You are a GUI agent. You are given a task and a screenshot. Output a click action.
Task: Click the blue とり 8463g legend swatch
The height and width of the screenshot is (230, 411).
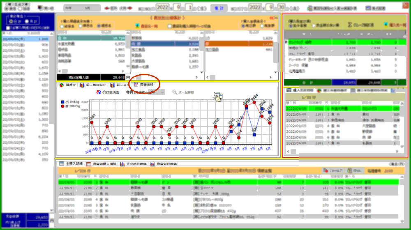(62, 102)
